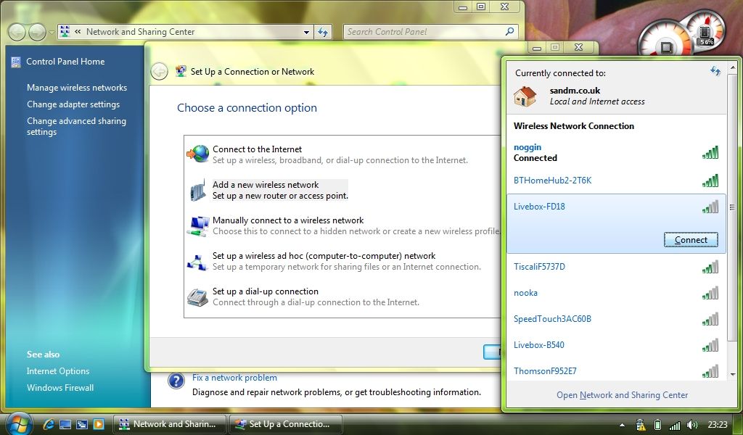743x435 pixels.
Task: Select Manually connect to a wireless network option
Action: pos(357,225)
